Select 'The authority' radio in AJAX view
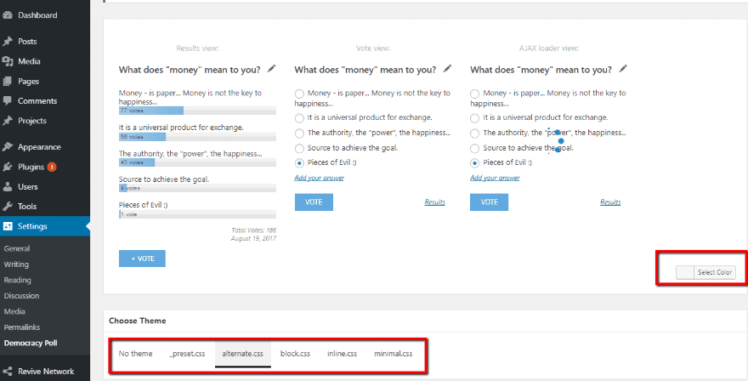This screenshot has height=381, width=748. point(474,134)
